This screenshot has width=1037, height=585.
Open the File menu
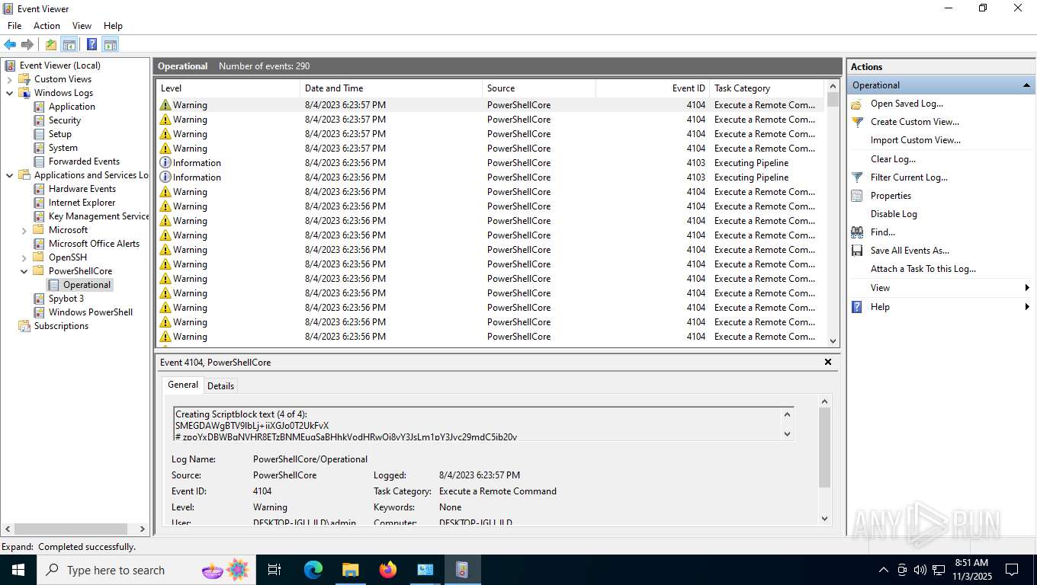coord(14,26)
